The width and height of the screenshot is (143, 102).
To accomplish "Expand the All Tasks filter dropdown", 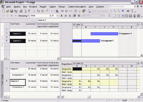I will click(100, 16).
